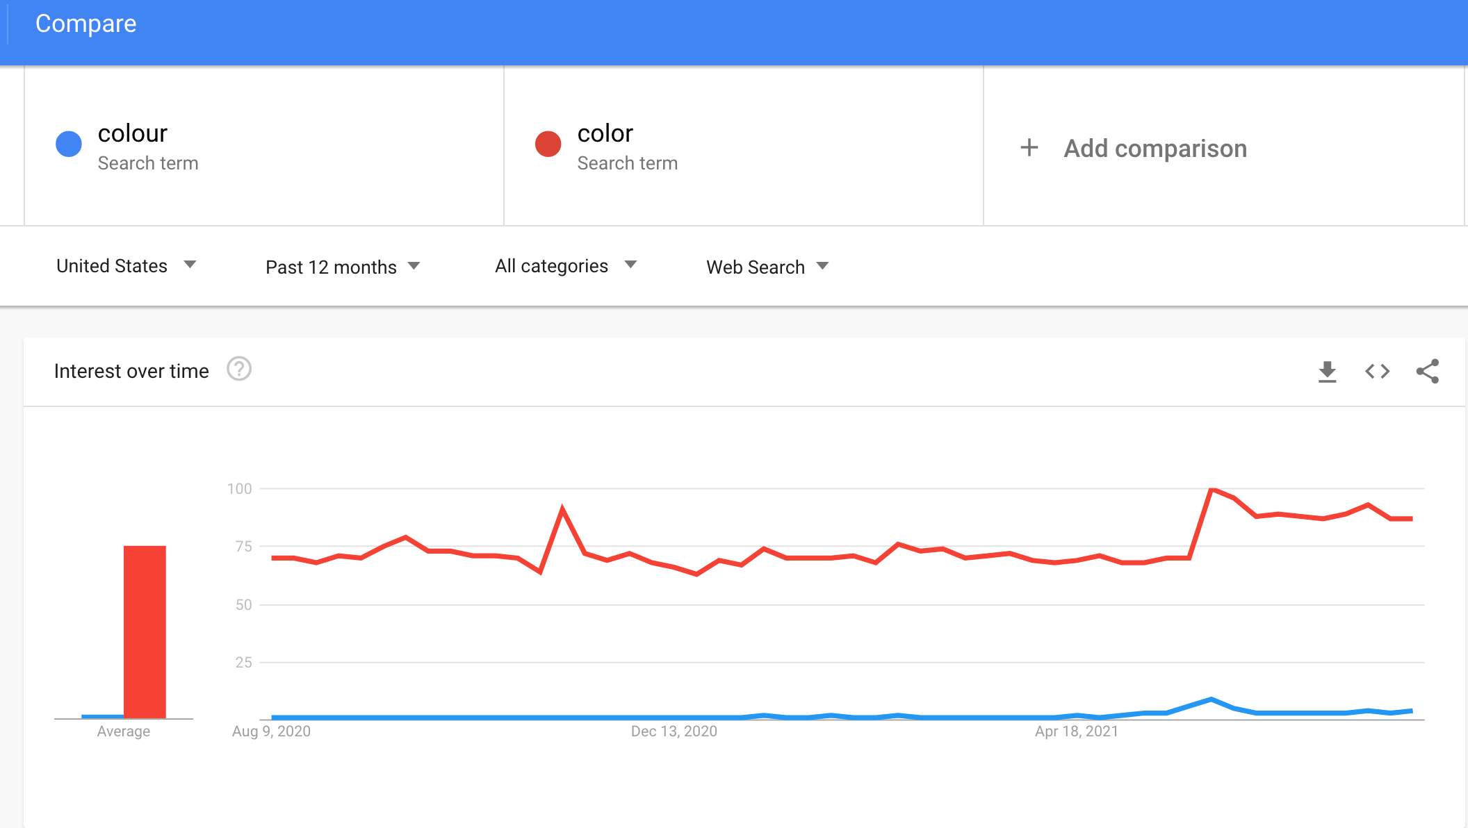1468x828 pixels.
Task: Click the red line peak at 100
Action: point(1212,490)
